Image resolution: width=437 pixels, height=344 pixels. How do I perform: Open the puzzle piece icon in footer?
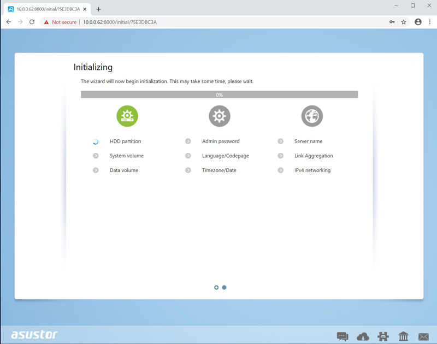383,336
